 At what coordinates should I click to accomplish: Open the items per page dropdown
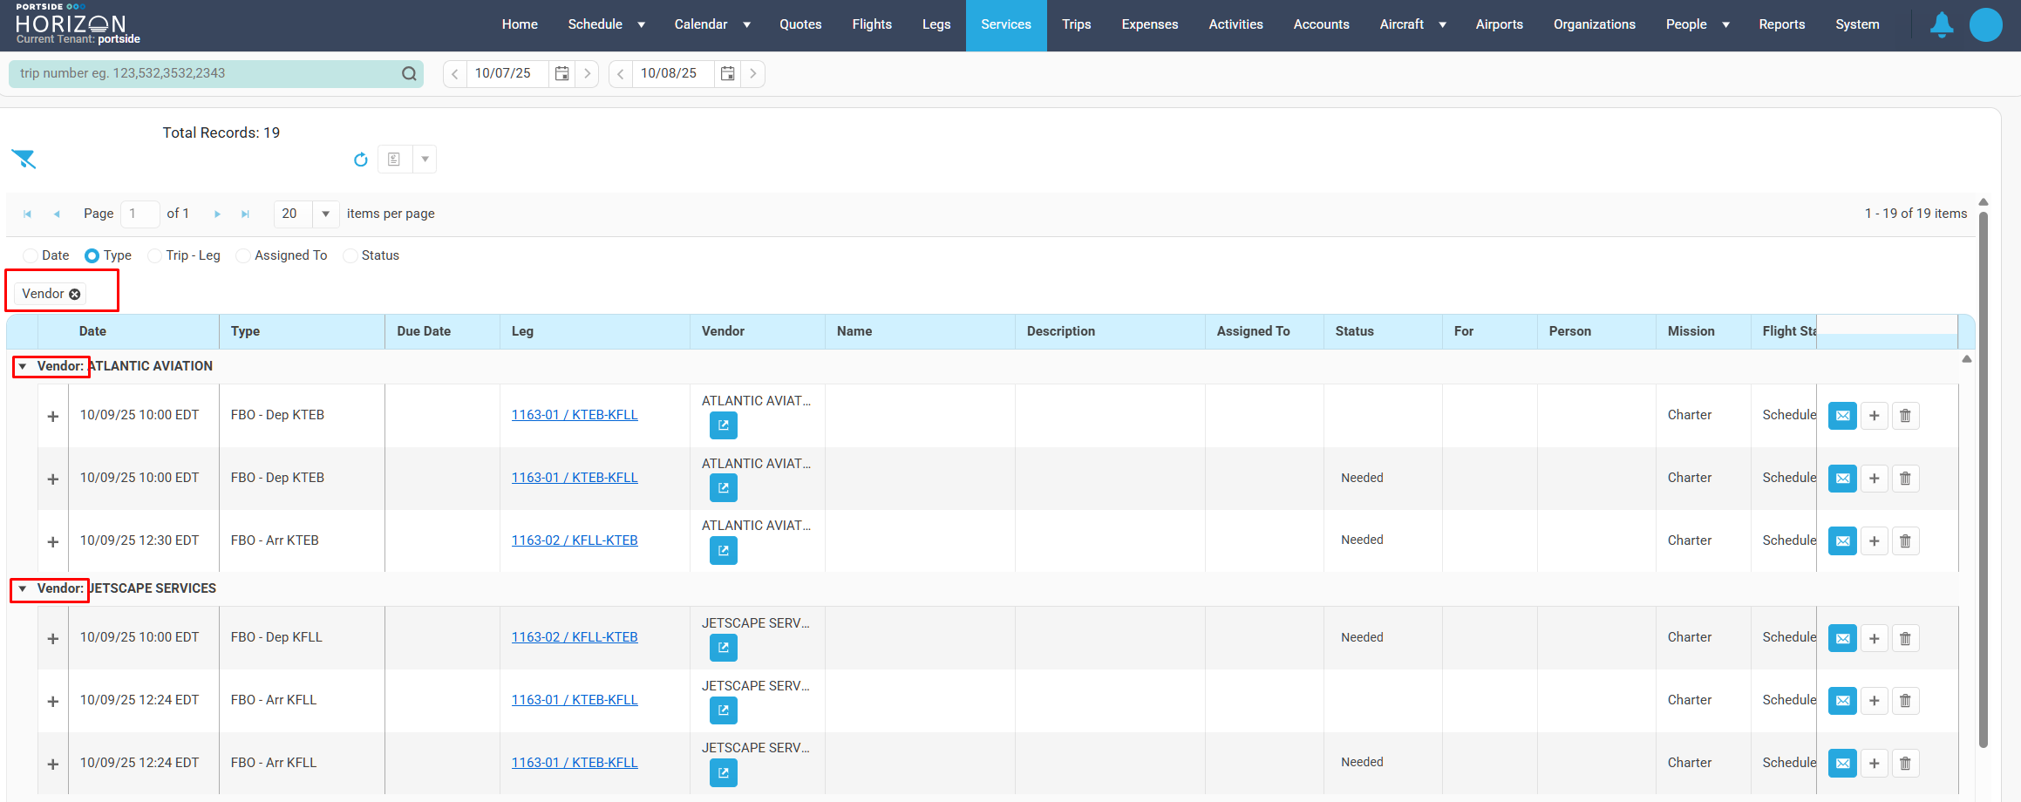coord(325,214)
